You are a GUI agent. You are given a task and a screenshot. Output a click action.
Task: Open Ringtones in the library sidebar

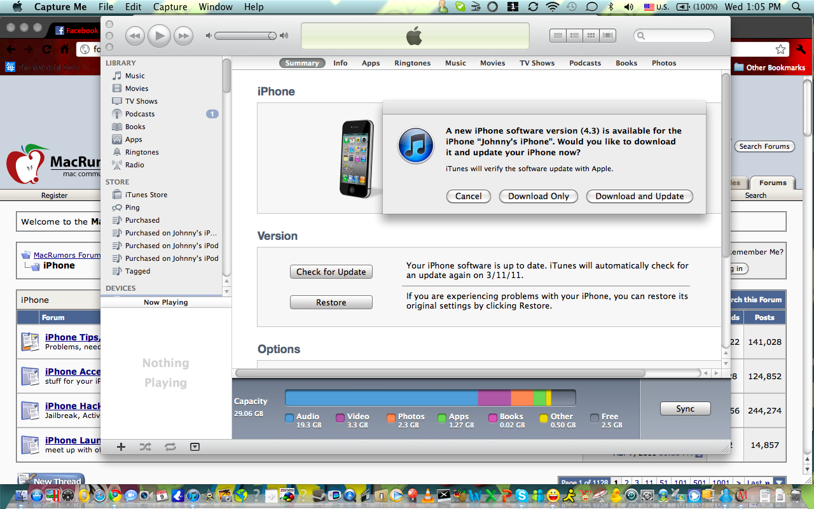[x=141, y=152]
